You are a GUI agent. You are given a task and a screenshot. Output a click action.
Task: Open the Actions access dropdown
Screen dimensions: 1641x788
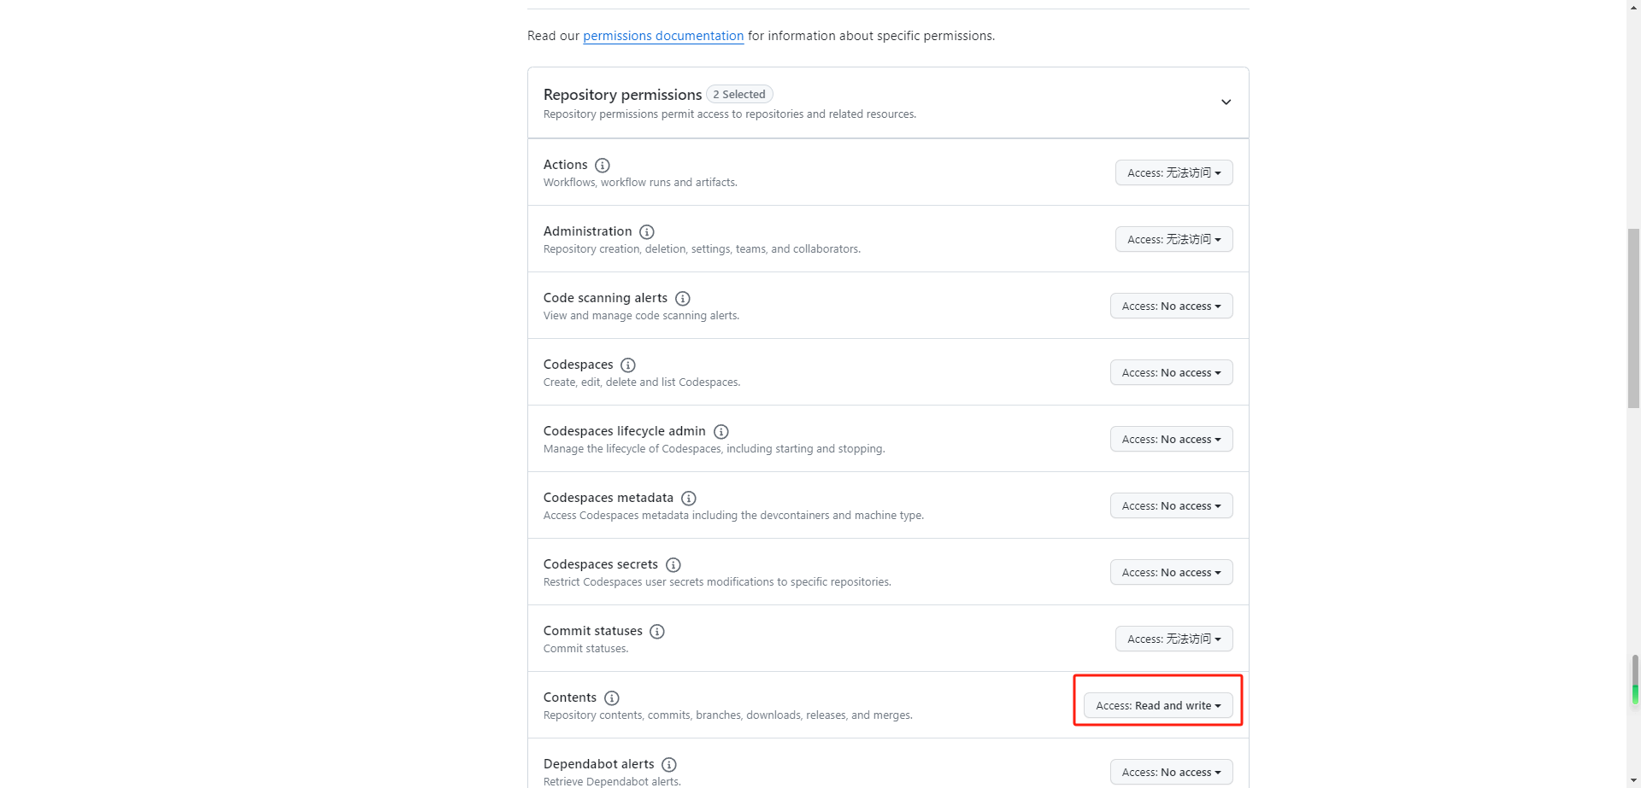pos(1173,172)
